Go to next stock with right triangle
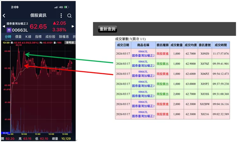The width and height of the screenshot is (237, 143). (73, 26)
